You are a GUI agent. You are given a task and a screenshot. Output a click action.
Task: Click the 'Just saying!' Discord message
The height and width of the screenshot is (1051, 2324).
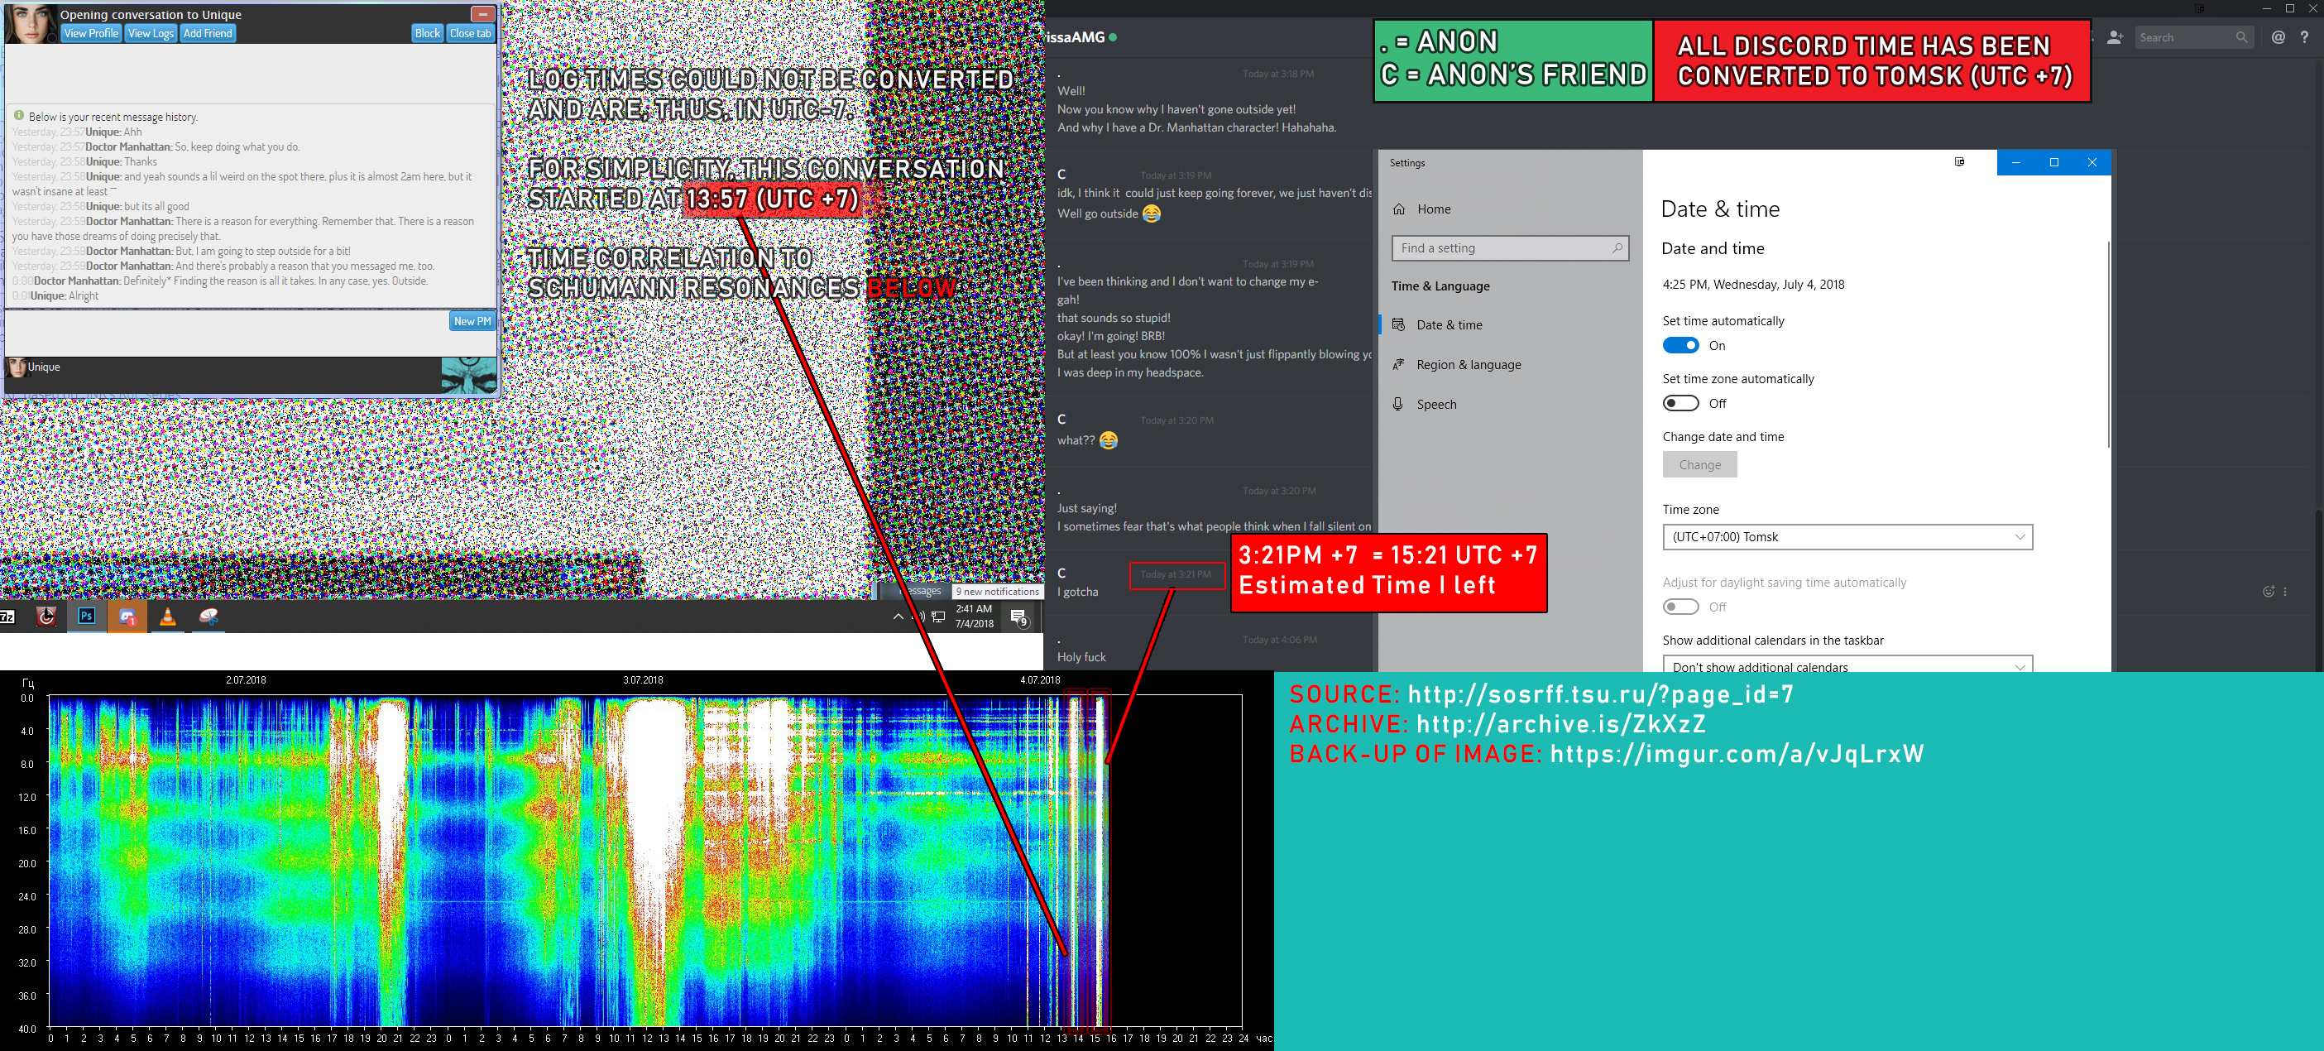tap(1087, 508)
